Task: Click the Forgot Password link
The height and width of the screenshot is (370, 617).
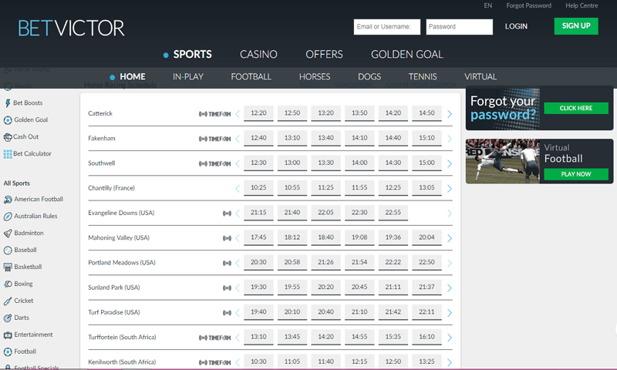Action: (x=528, y=6)
